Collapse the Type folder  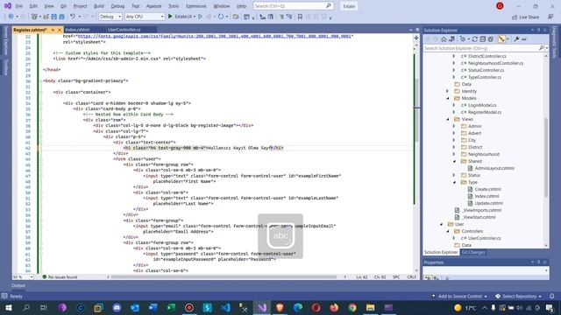454,182
